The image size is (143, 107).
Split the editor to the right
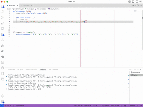(138, 6)
